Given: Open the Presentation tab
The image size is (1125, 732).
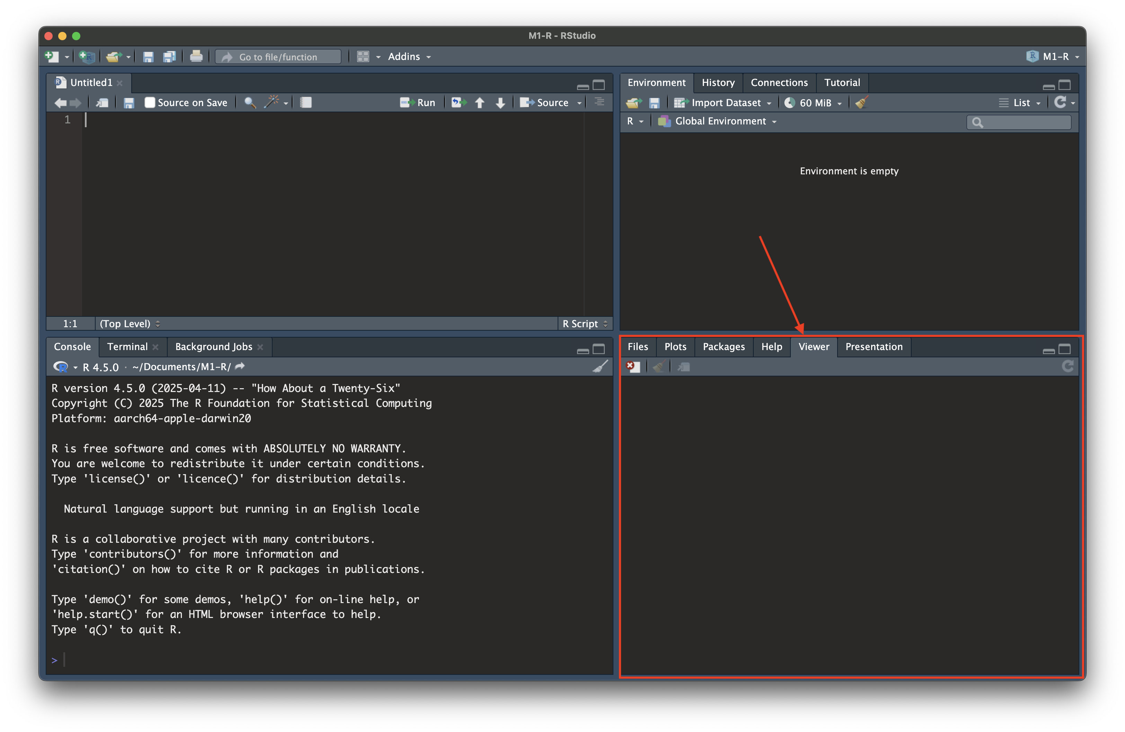Looking at the screenshot, I should click(x=874, y=347).
